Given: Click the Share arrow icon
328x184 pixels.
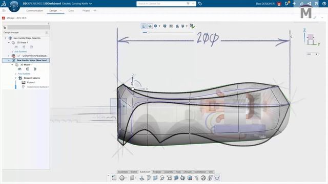Looking at the screenshot, I should coord(301,4).
